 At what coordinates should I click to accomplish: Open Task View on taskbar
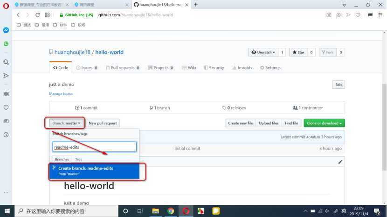(140, 211)
